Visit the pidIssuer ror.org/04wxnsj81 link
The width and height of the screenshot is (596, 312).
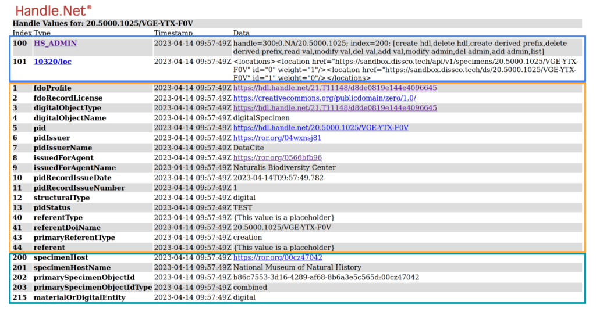(x=277, y=138)
